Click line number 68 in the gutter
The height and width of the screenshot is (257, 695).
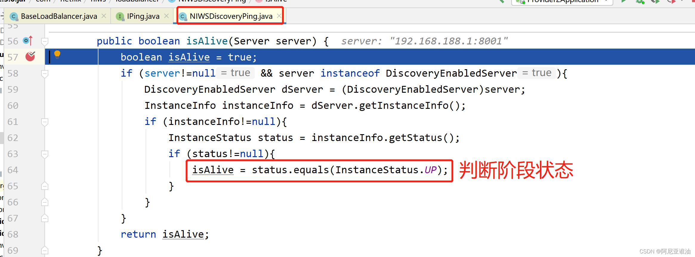tap(13, 234)
